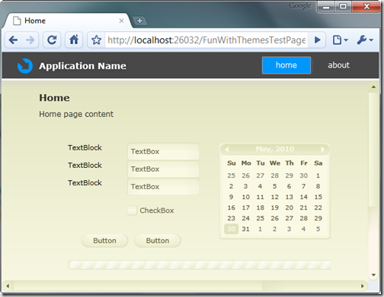This screenshot has height=297, width=384.
Task: Pick day 12 in the calendar
Action: pos(274,197)
